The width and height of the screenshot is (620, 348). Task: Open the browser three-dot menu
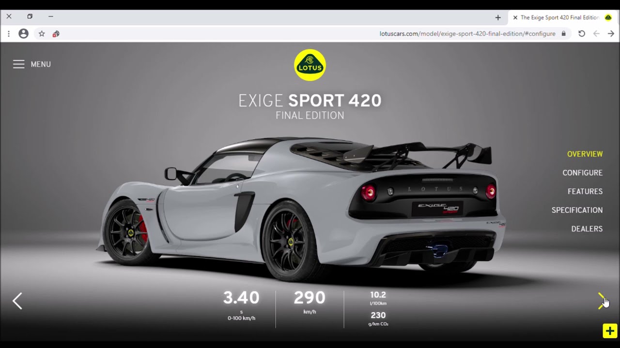click(9, 34)
